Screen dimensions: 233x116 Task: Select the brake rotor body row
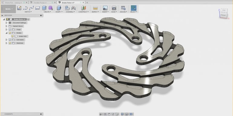[20, 36]
